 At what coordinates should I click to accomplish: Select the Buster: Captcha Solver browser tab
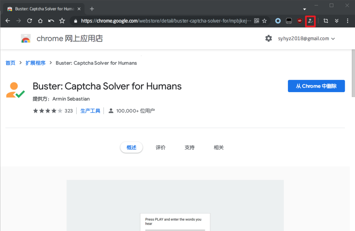tap(44, 9)
